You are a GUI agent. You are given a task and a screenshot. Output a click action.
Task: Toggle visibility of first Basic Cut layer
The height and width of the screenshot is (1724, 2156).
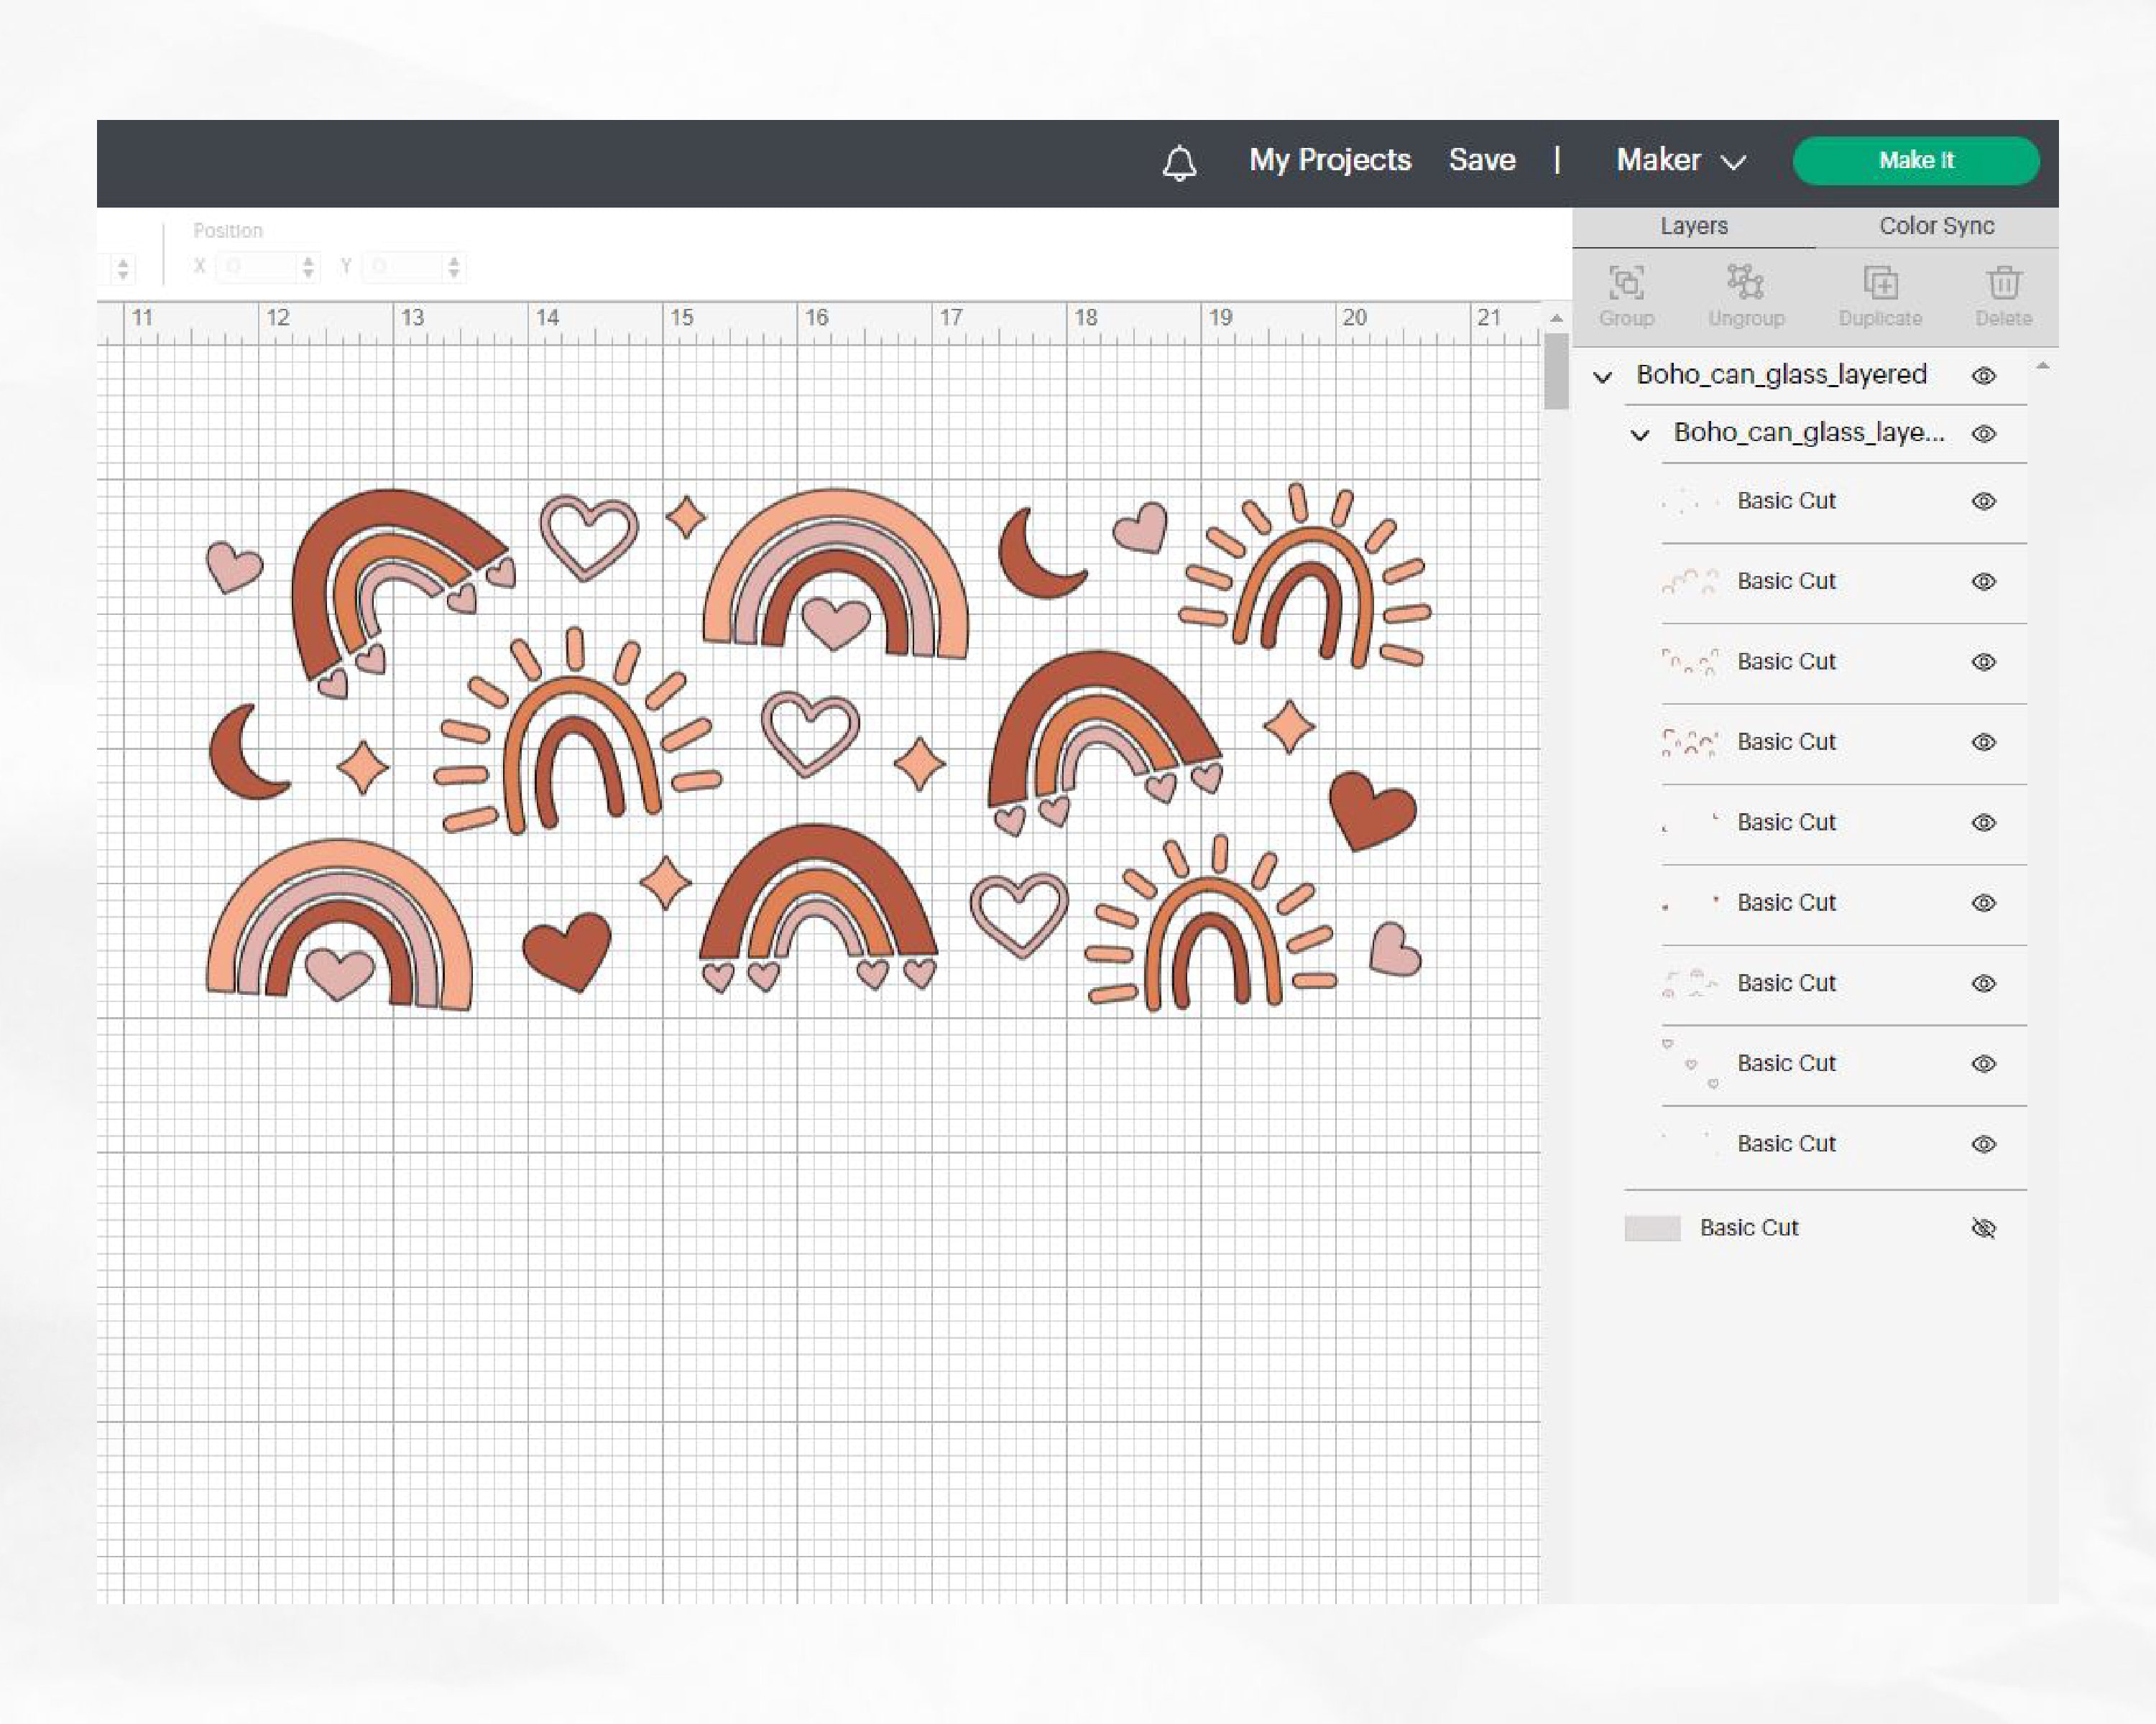click(1984, 501)
